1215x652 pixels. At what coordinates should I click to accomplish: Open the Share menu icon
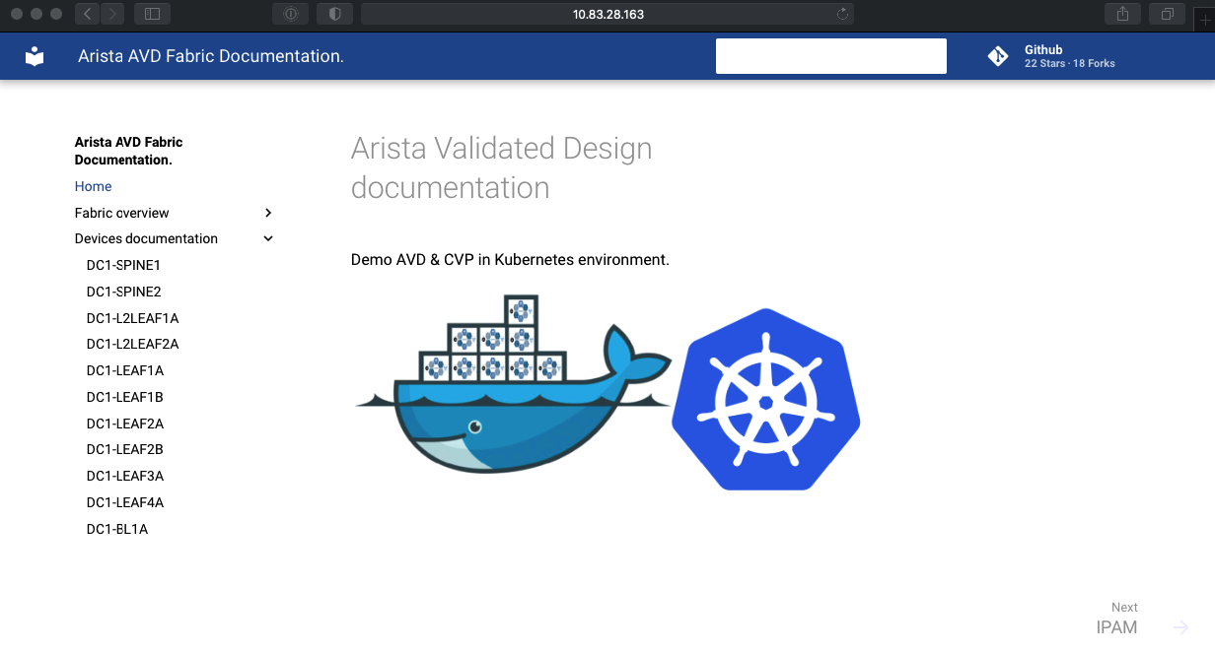pyautogui.click(x=1123, y=14)
